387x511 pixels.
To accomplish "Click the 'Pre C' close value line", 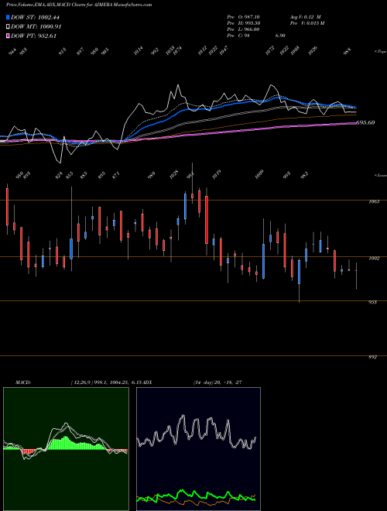I will (x=256, y=36).
